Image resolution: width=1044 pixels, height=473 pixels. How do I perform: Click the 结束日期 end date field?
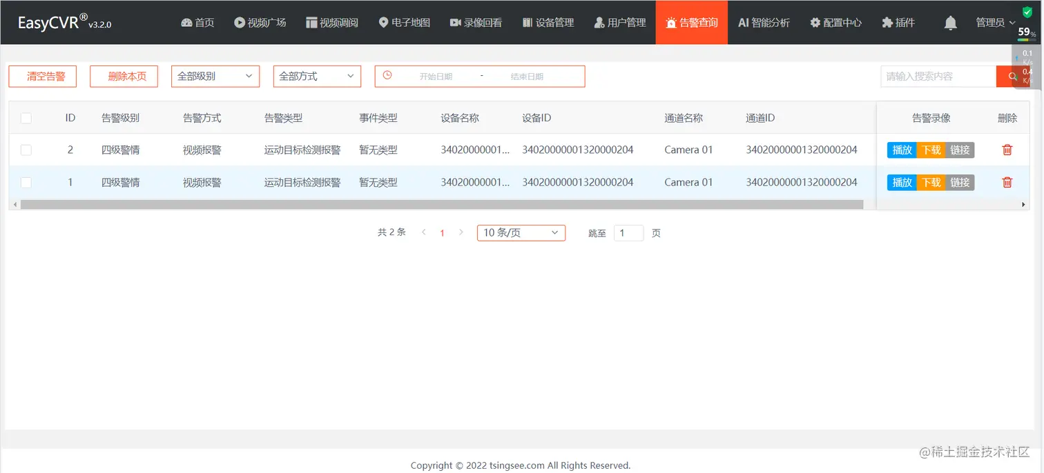click(527, 77)
